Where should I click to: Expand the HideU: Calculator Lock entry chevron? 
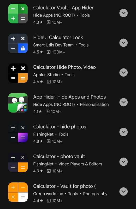[x=123, y=43]
